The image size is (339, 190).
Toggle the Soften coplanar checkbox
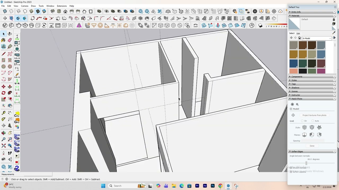(291, 172)
